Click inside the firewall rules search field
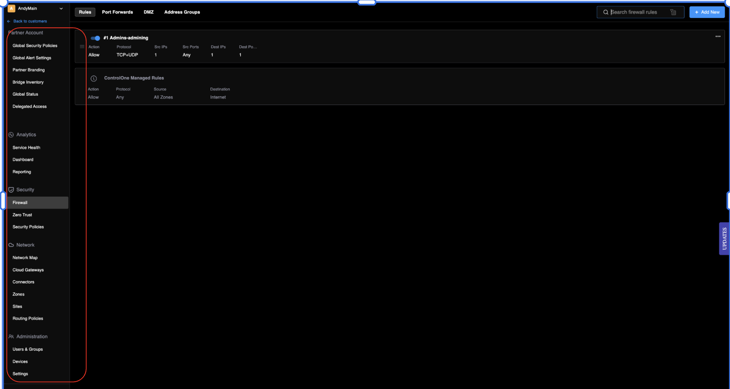The height and width of the screenshot is (389, 730). point(641,12)
